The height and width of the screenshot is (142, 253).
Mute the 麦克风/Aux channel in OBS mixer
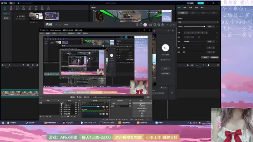[x=104, y=107]
